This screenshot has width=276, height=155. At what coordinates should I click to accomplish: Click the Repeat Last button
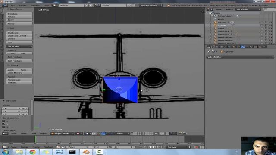pos(19,80)
